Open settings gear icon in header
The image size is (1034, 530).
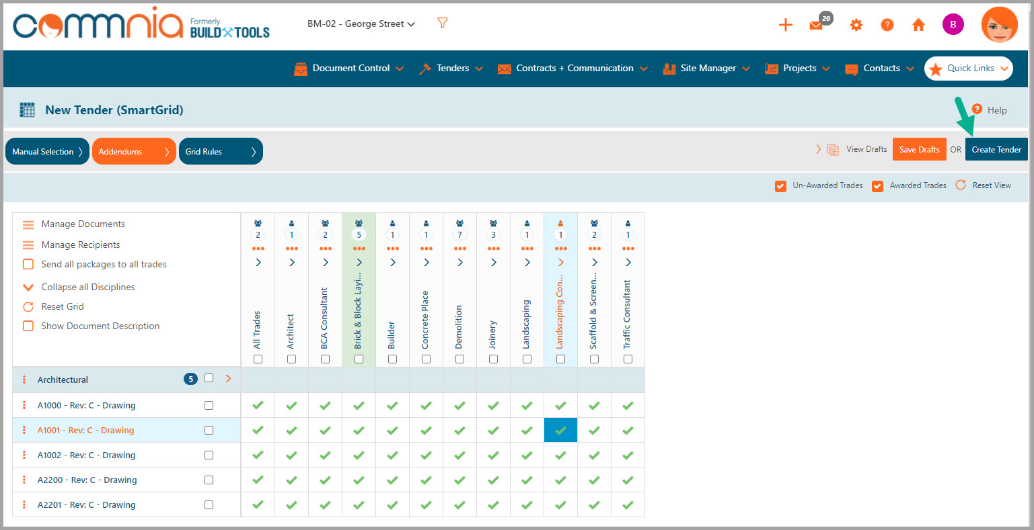tap(856, 26)
